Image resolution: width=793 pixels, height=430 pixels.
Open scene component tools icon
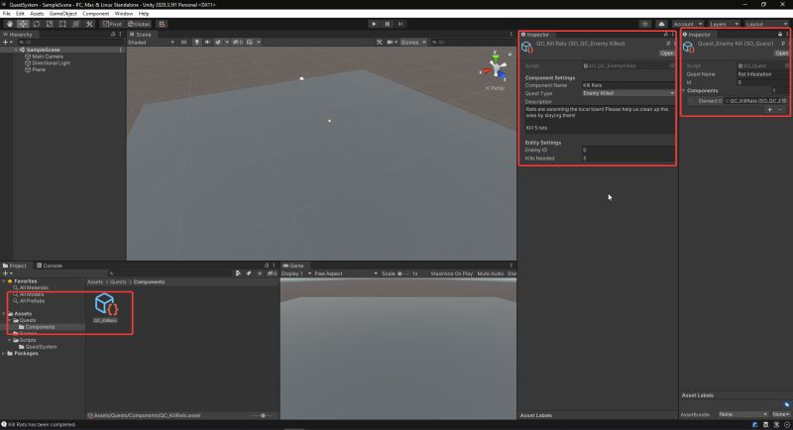pyautogui.click(x=380, y=43)
